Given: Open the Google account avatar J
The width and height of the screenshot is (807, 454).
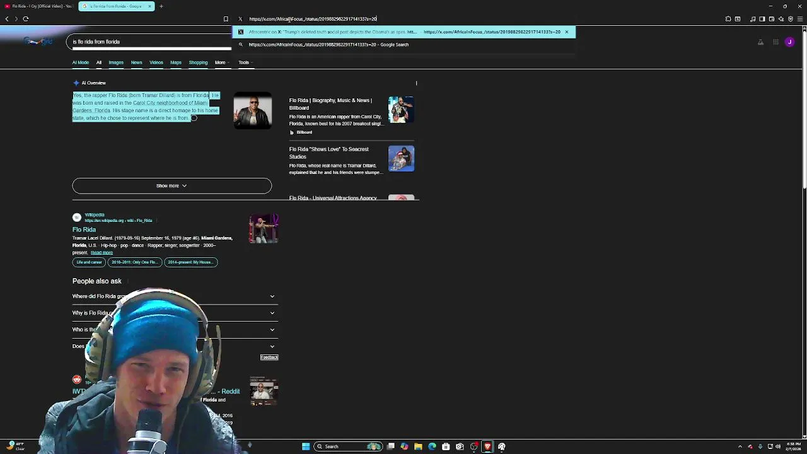Looking at the screenshot, I should 789,42.
